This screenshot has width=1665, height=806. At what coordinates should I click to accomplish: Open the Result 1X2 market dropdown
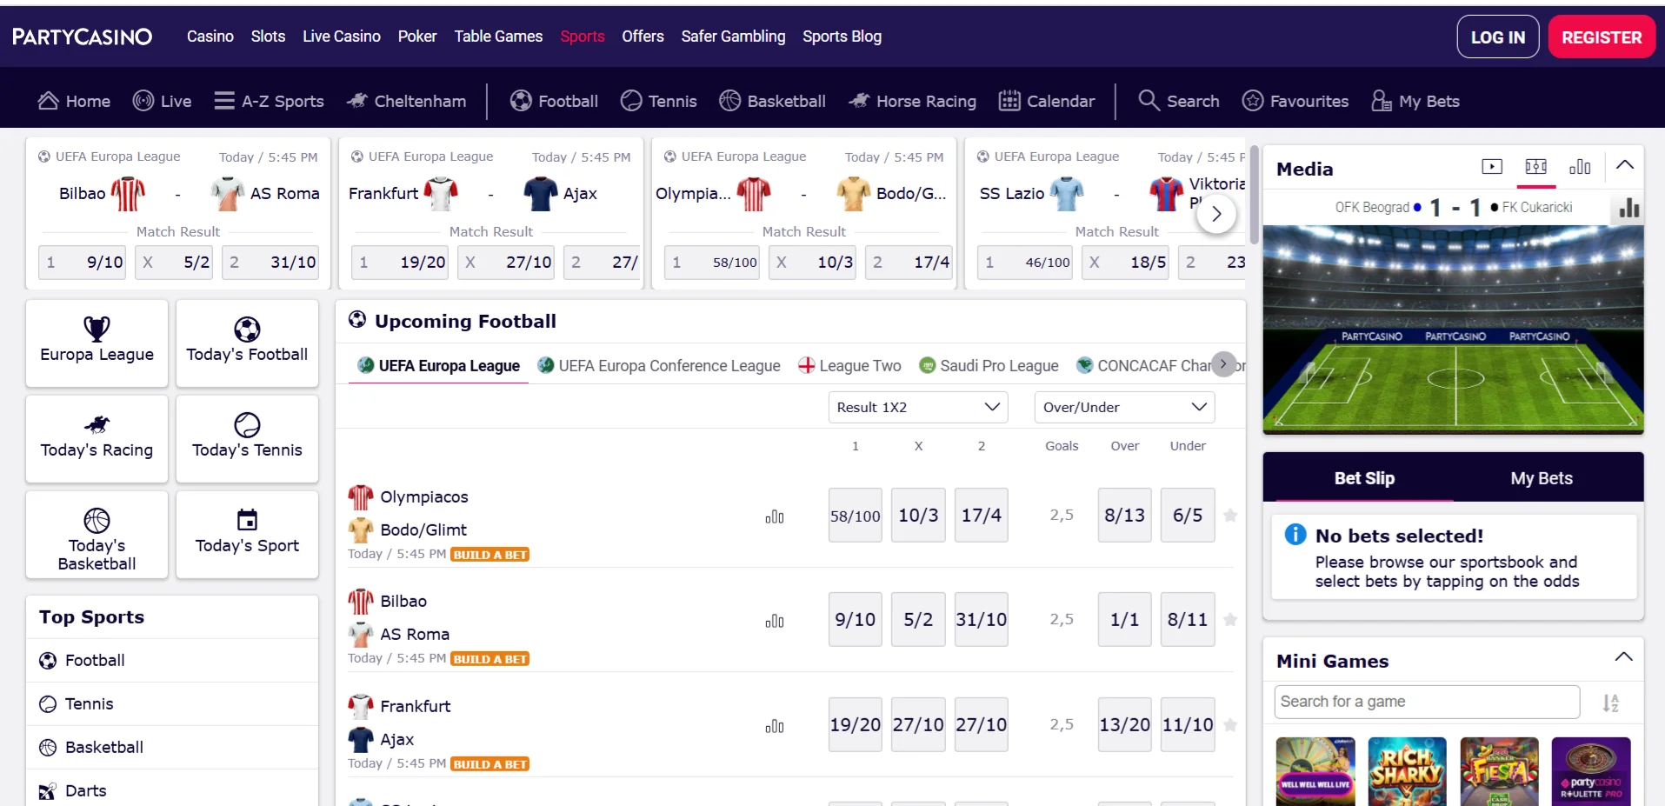[x=918, y=407]
